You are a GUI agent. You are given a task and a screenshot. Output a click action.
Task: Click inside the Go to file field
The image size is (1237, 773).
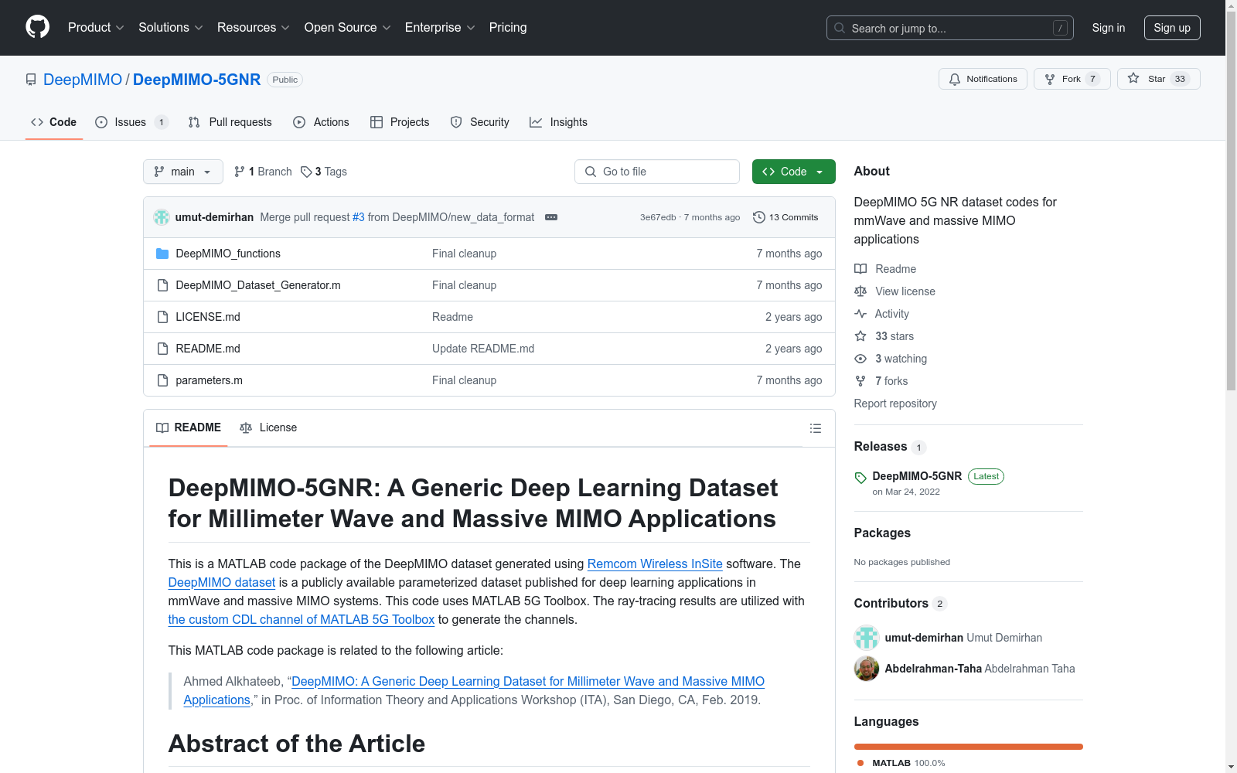pyautogui.click(x=657, y=171)
